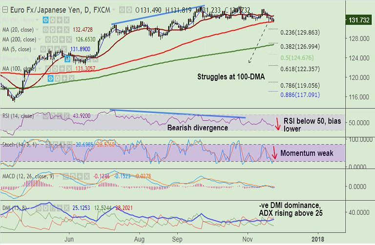Collapse the indicator legend with minus box
This screenshot has width=375, height=245.
[5, 10]
